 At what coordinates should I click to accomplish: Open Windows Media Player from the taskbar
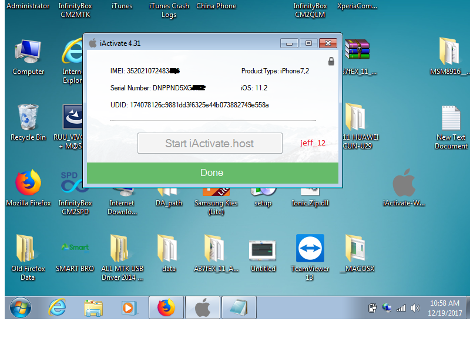(x=129, y=307)
